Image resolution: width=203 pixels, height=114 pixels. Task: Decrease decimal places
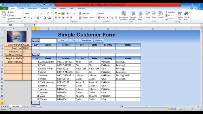116,18
